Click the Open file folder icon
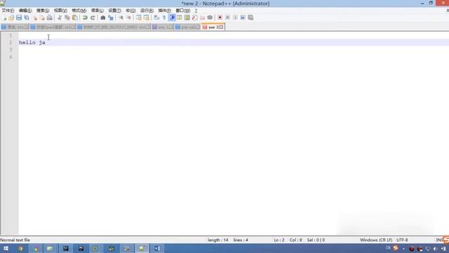The width and height of the screenshot is (449, 253). pyautogui.click(x=11, y=18)
